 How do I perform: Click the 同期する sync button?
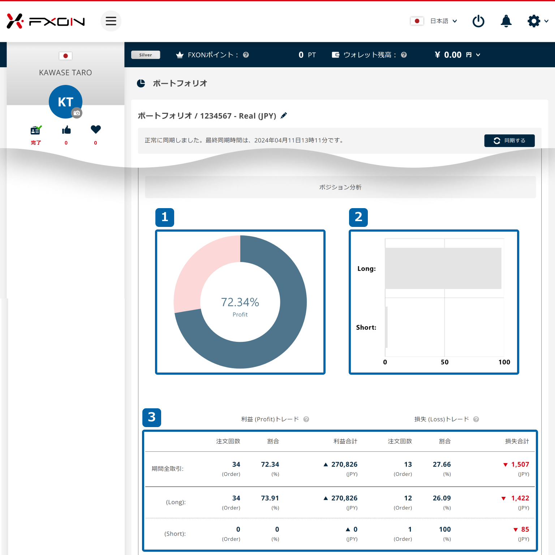pyautogui.click(x=509, y=141)
